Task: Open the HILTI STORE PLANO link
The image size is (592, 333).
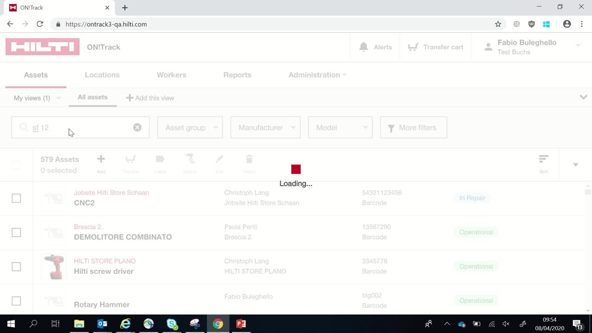Action: click(x=105, y=261)
